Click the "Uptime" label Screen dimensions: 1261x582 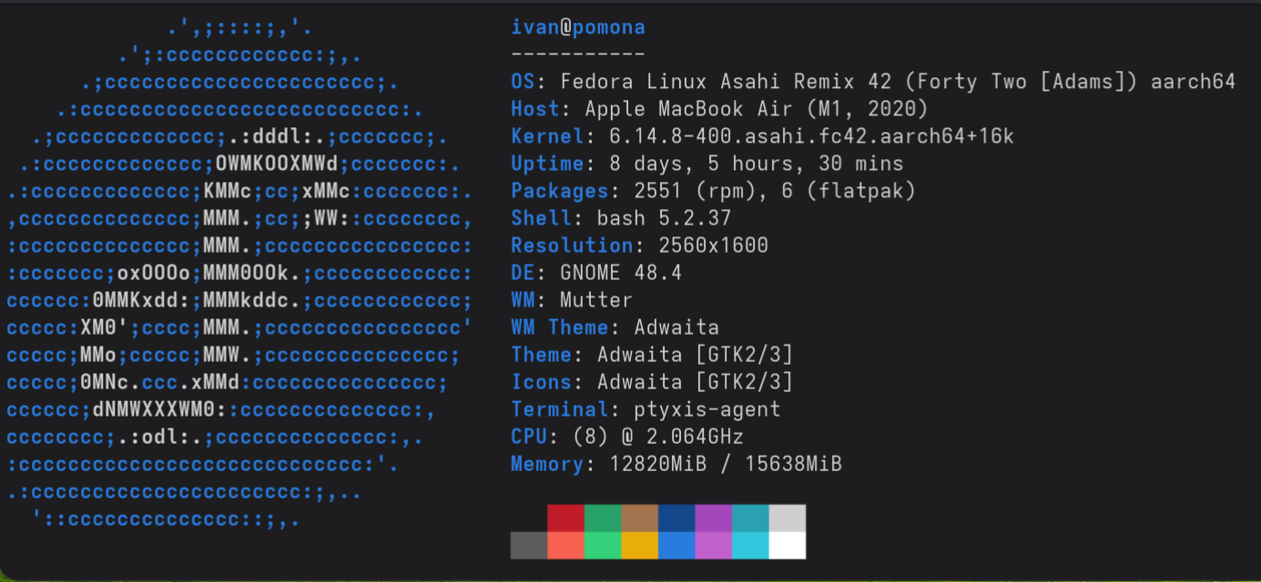[x=547, y=164]
